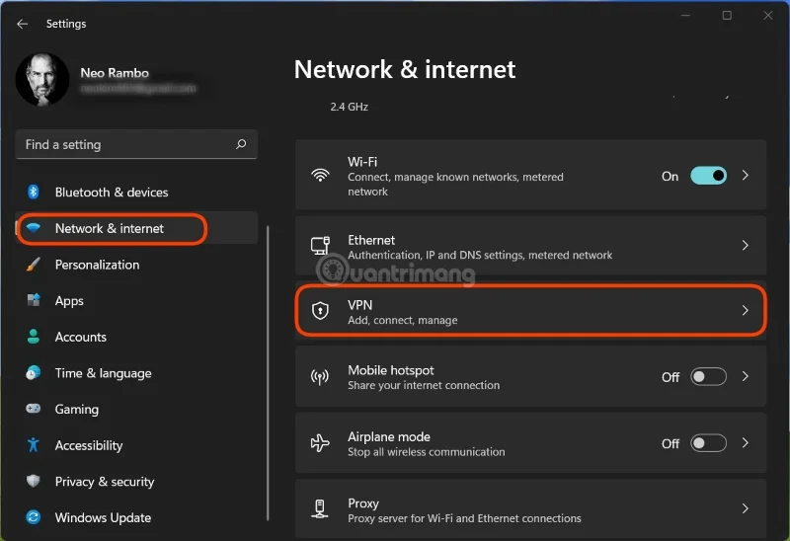Enable the Airplane mode toggle
This screenshot has width=790, height=541.
point(708,443)
